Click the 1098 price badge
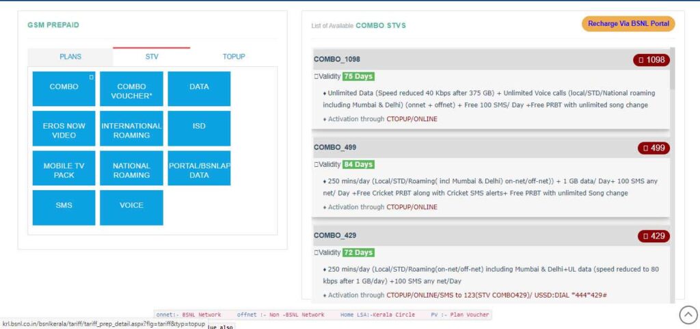 point(651,60)
